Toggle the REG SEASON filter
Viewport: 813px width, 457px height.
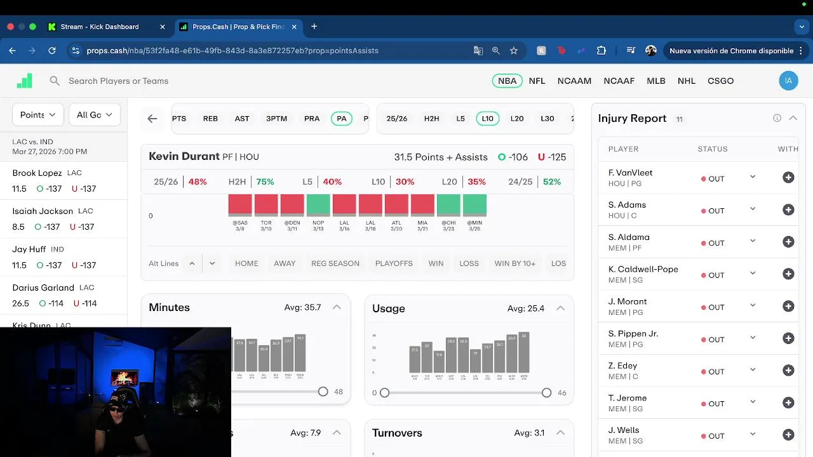[335, 263]
